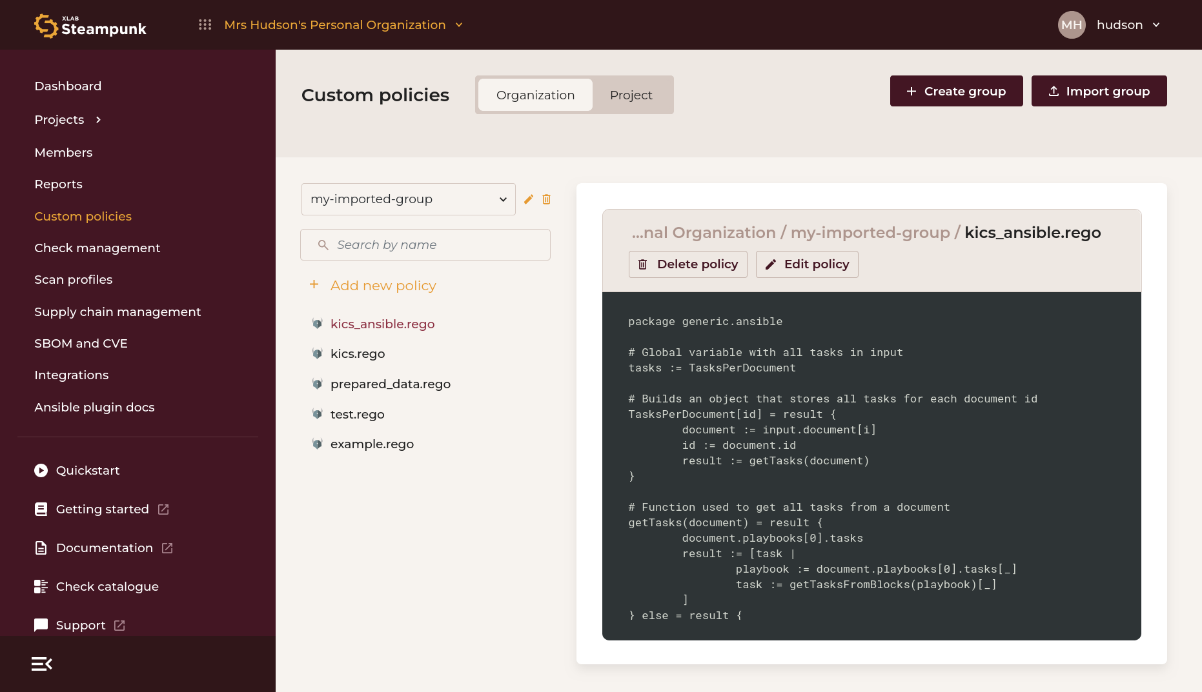Click Create group button
Screen dimensions: 1202x692
point(956,91)
